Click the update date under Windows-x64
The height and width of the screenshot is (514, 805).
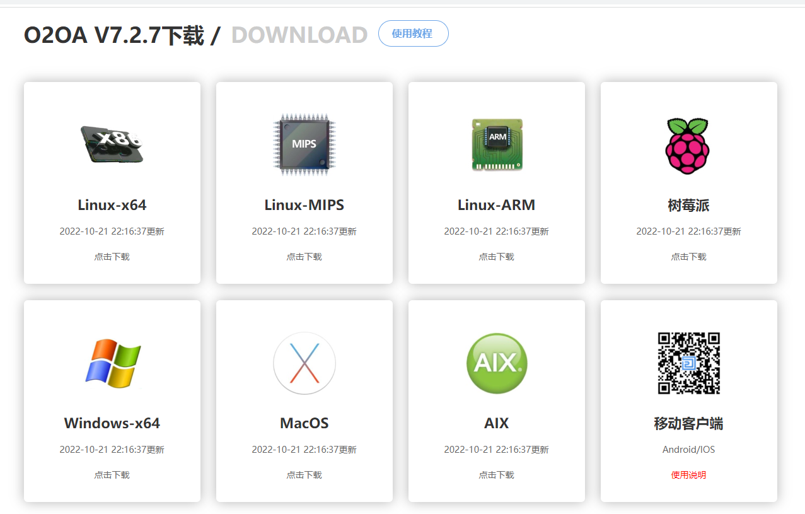coord(112,450)
